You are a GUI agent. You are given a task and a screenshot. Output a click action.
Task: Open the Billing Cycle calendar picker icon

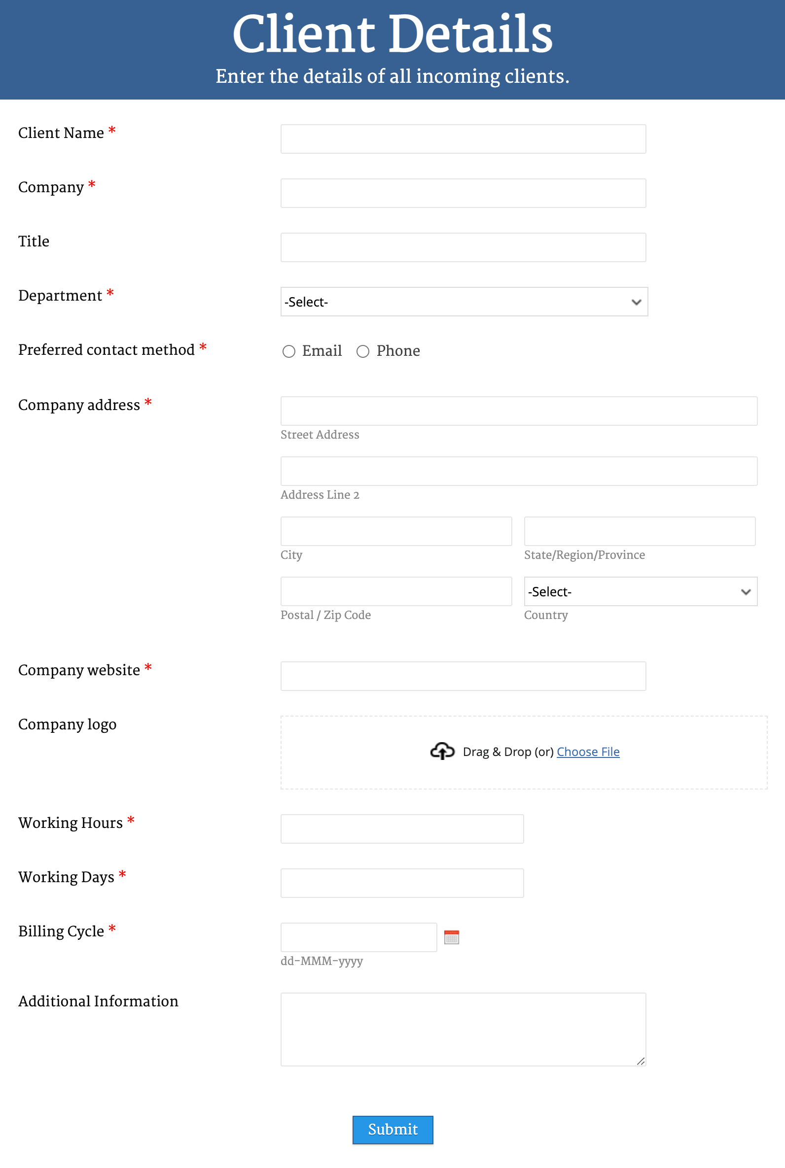point(451,937)
